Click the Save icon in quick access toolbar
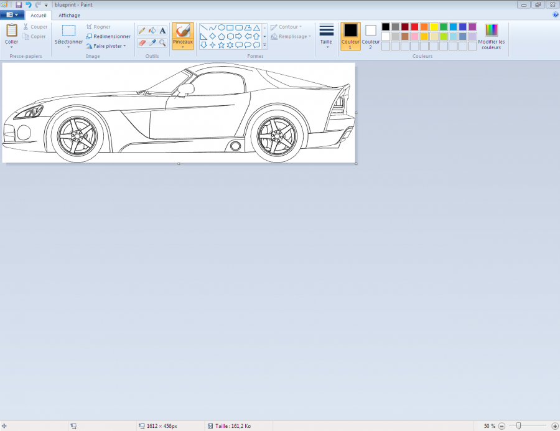Viewport: 560px width, 431px height. click(19, 4)
